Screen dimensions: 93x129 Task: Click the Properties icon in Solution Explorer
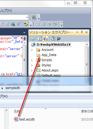32,38
